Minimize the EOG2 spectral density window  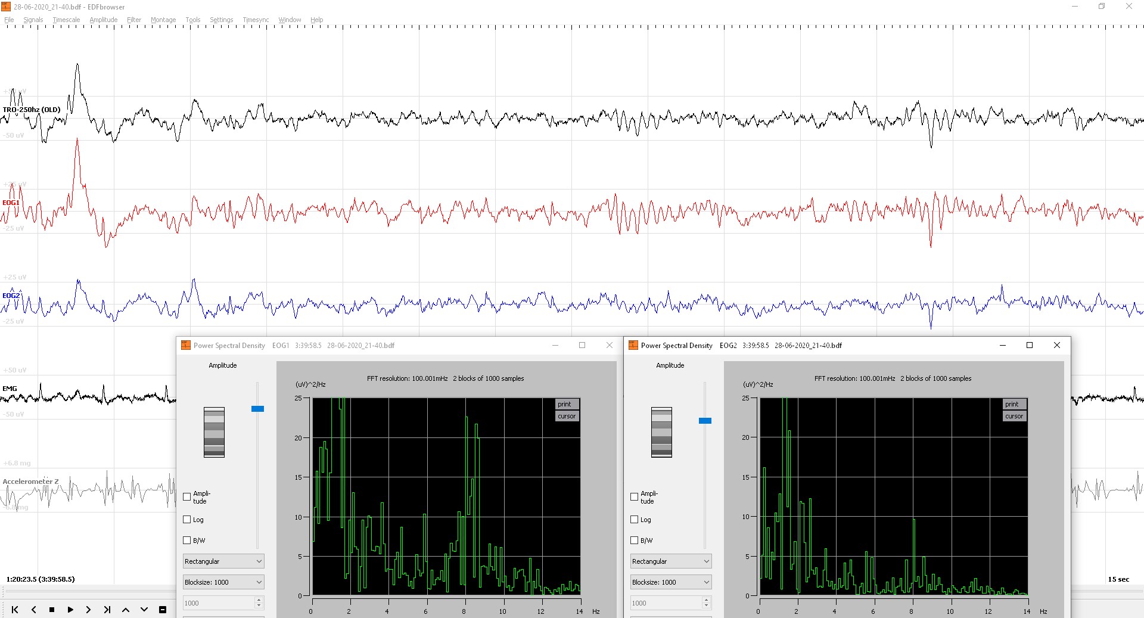pos(1003,345)
